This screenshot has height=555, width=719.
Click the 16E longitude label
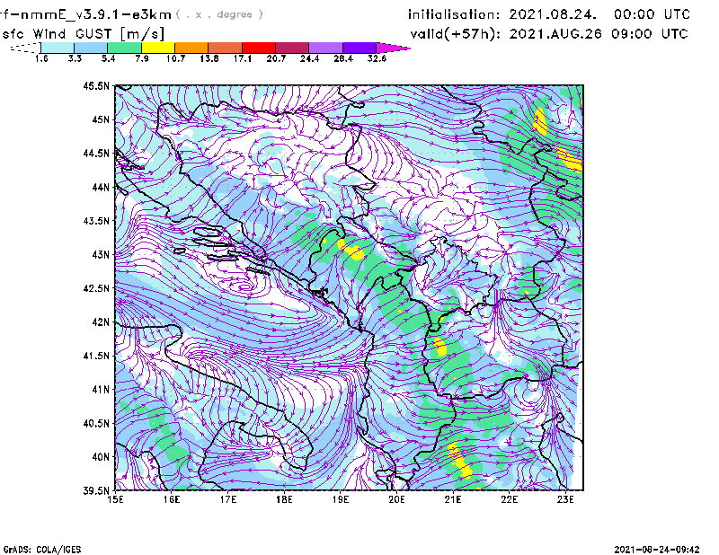[x=172, y=499]
